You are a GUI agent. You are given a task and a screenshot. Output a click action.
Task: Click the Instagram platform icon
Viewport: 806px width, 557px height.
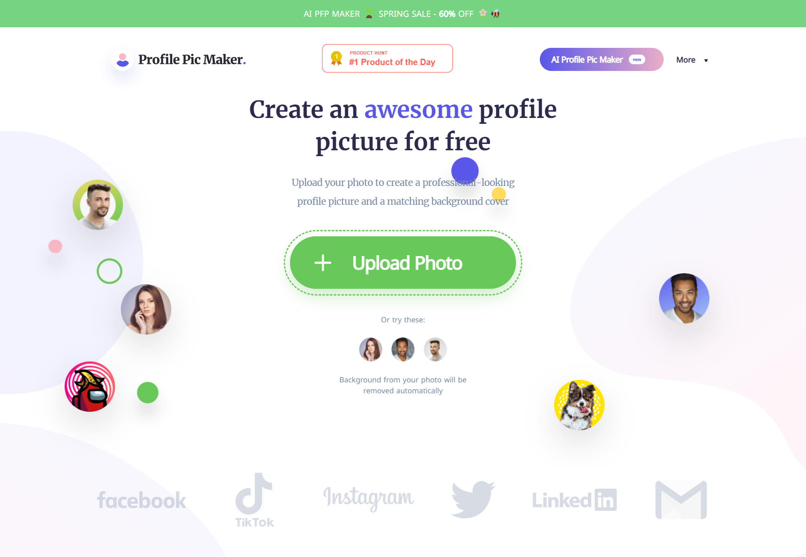click(368, 499)
